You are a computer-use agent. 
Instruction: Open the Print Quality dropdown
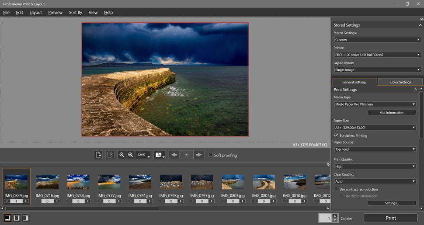click(375, 166)
